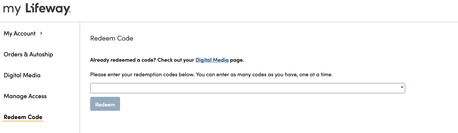Select Redeem Code in the sidebar
This screenshot has height=133, width=458.
click(23, 117)
